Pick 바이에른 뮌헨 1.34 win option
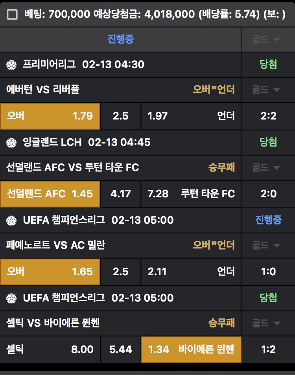The height and width of the screenshot is (375, 295). pyautogui.click(x=191, y=349)
